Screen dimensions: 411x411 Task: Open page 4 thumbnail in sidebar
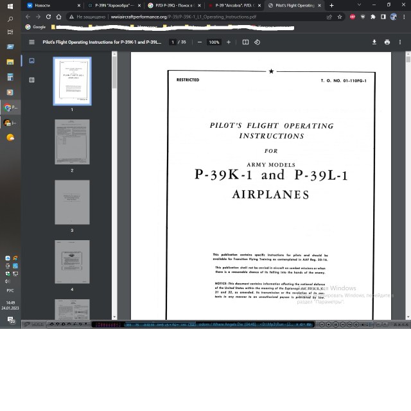[x=72, y=262]
